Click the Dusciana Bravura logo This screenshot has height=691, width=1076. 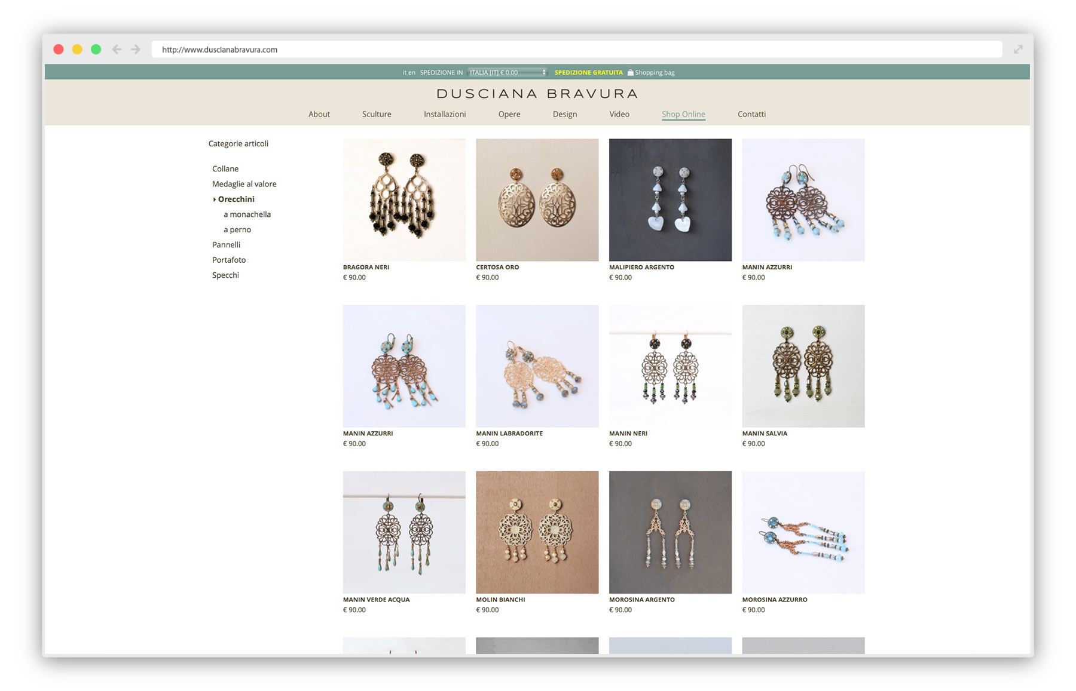(x=537, y=94)
